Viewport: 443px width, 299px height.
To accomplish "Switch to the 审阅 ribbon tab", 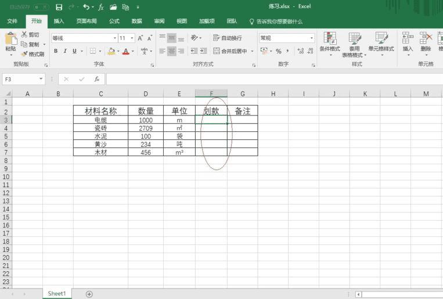I will [159, 21].
